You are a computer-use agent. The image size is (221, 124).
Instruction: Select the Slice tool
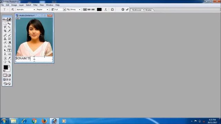9,31
